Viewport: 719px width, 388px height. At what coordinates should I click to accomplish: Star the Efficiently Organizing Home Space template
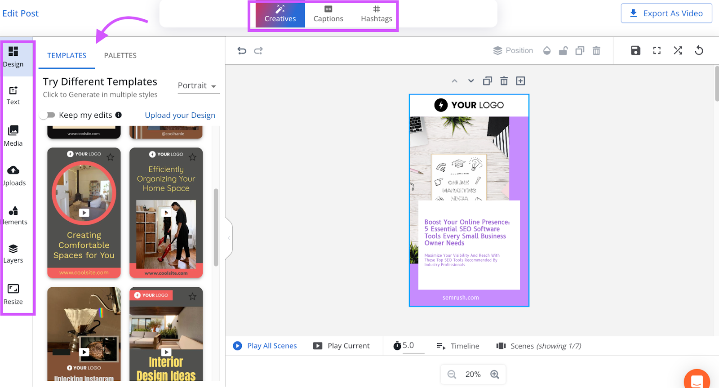[x=193, y=157]
